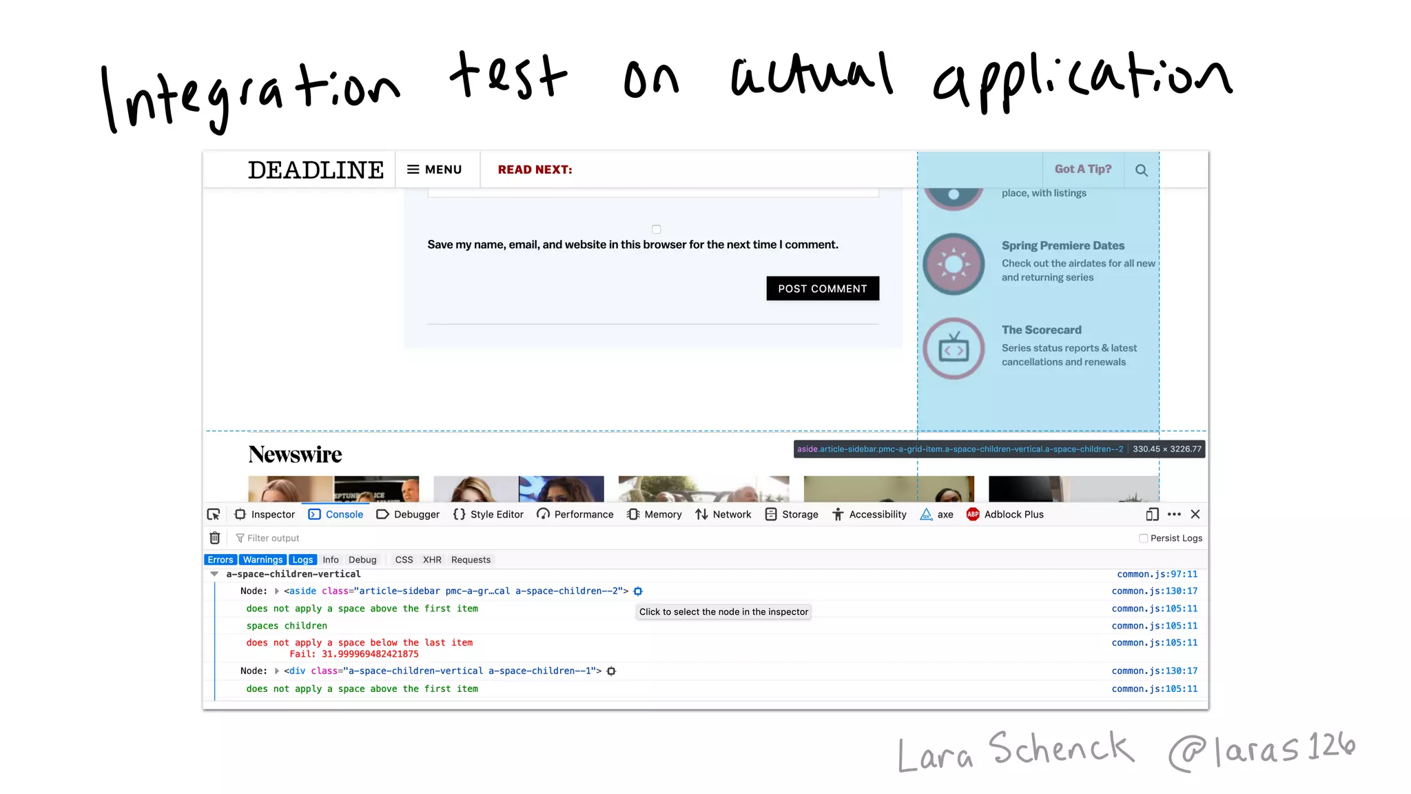The image size is (1411, 794).
Task: Collapse the a-space-children-vertical log group
Action: pos(214,574)
